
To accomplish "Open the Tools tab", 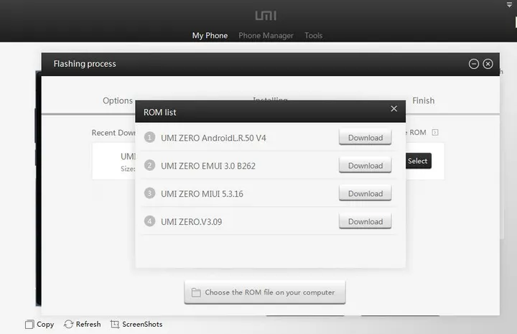I will 313,35.
